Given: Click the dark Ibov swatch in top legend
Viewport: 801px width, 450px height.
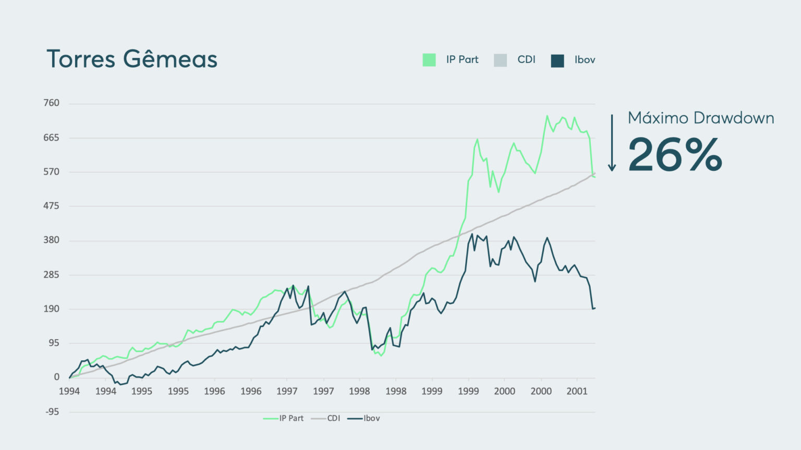Looking at the screenshot, I should click(557, 60).
